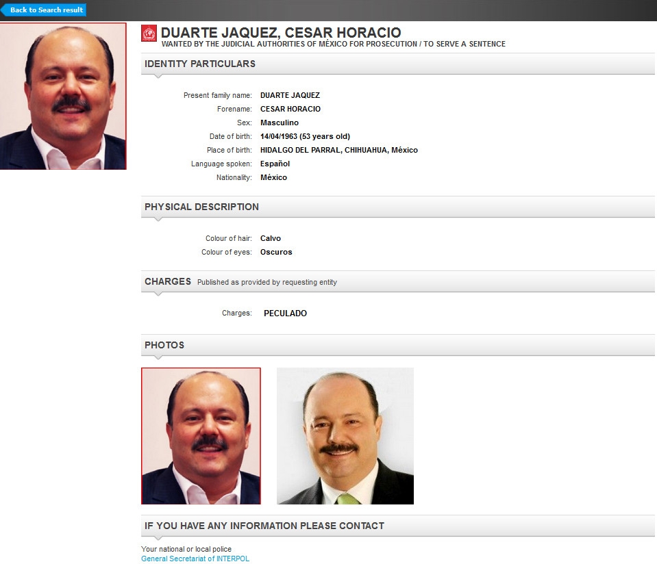Screen dimensions: 657x564
Task: Click the Photos section header
Action: click(164, 345)
